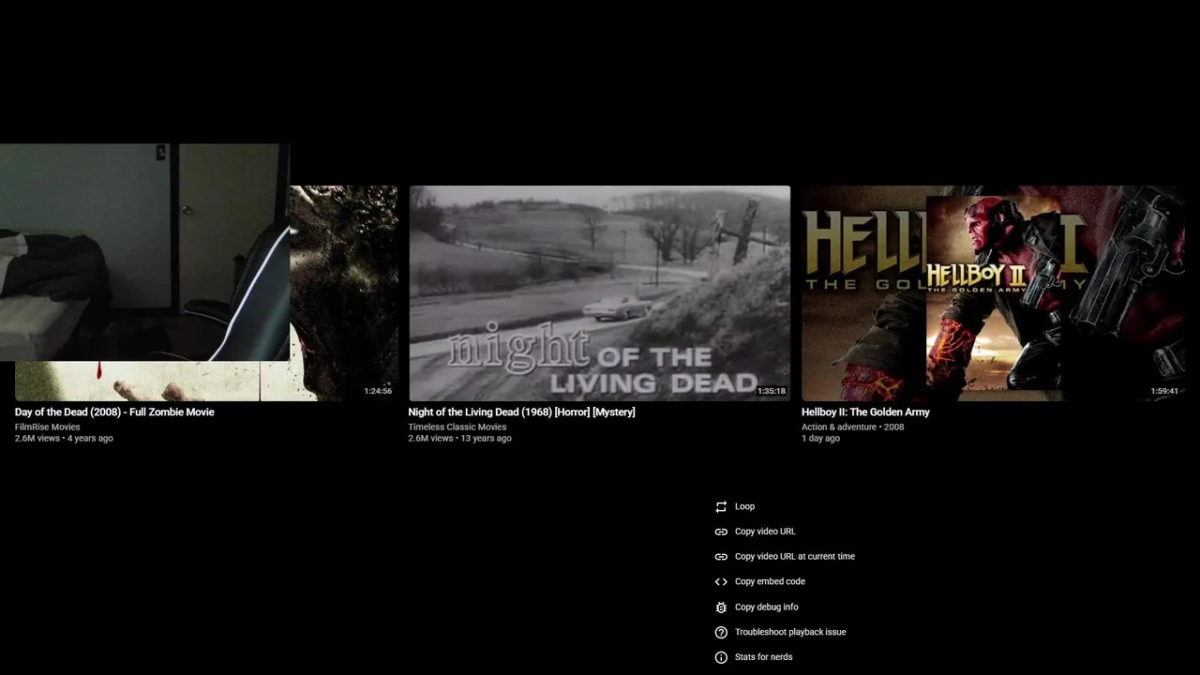The width and height of the screenshot is (1200, 675).
Task: Click the Day of the Dead (2008) title
Action: click(x=114, y=412)
